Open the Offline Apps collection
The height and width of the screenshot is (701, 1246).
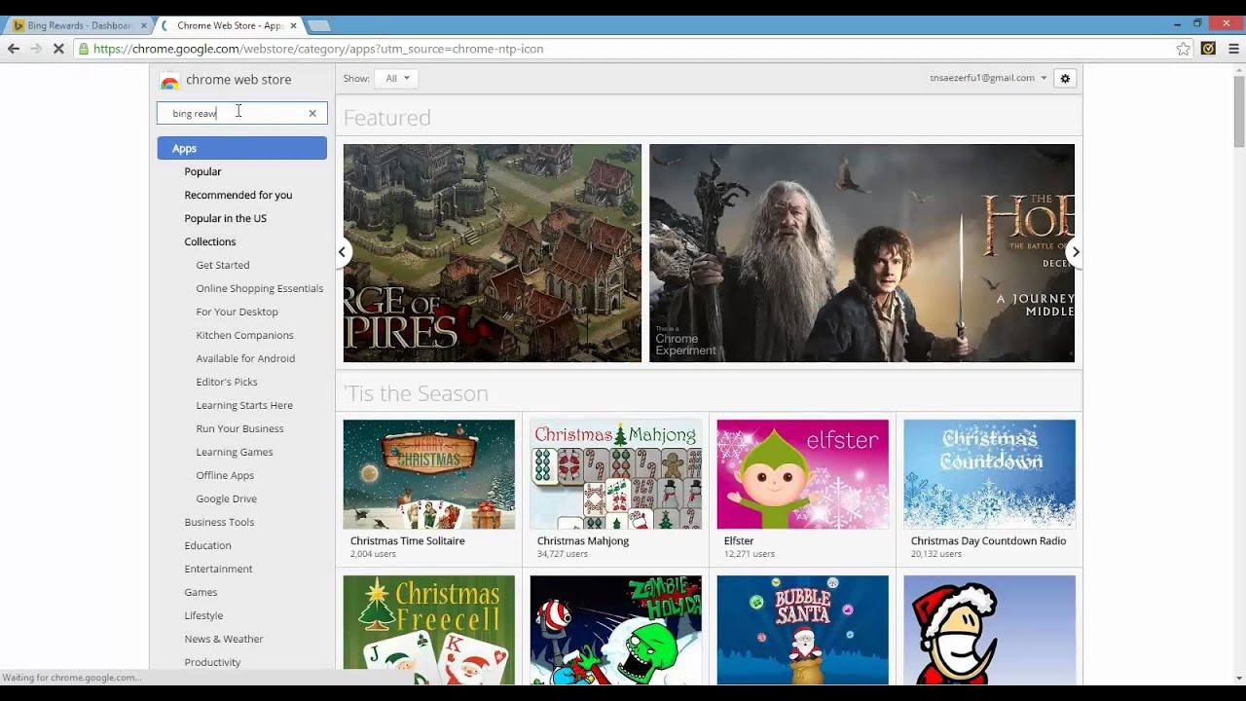(225, 475)
